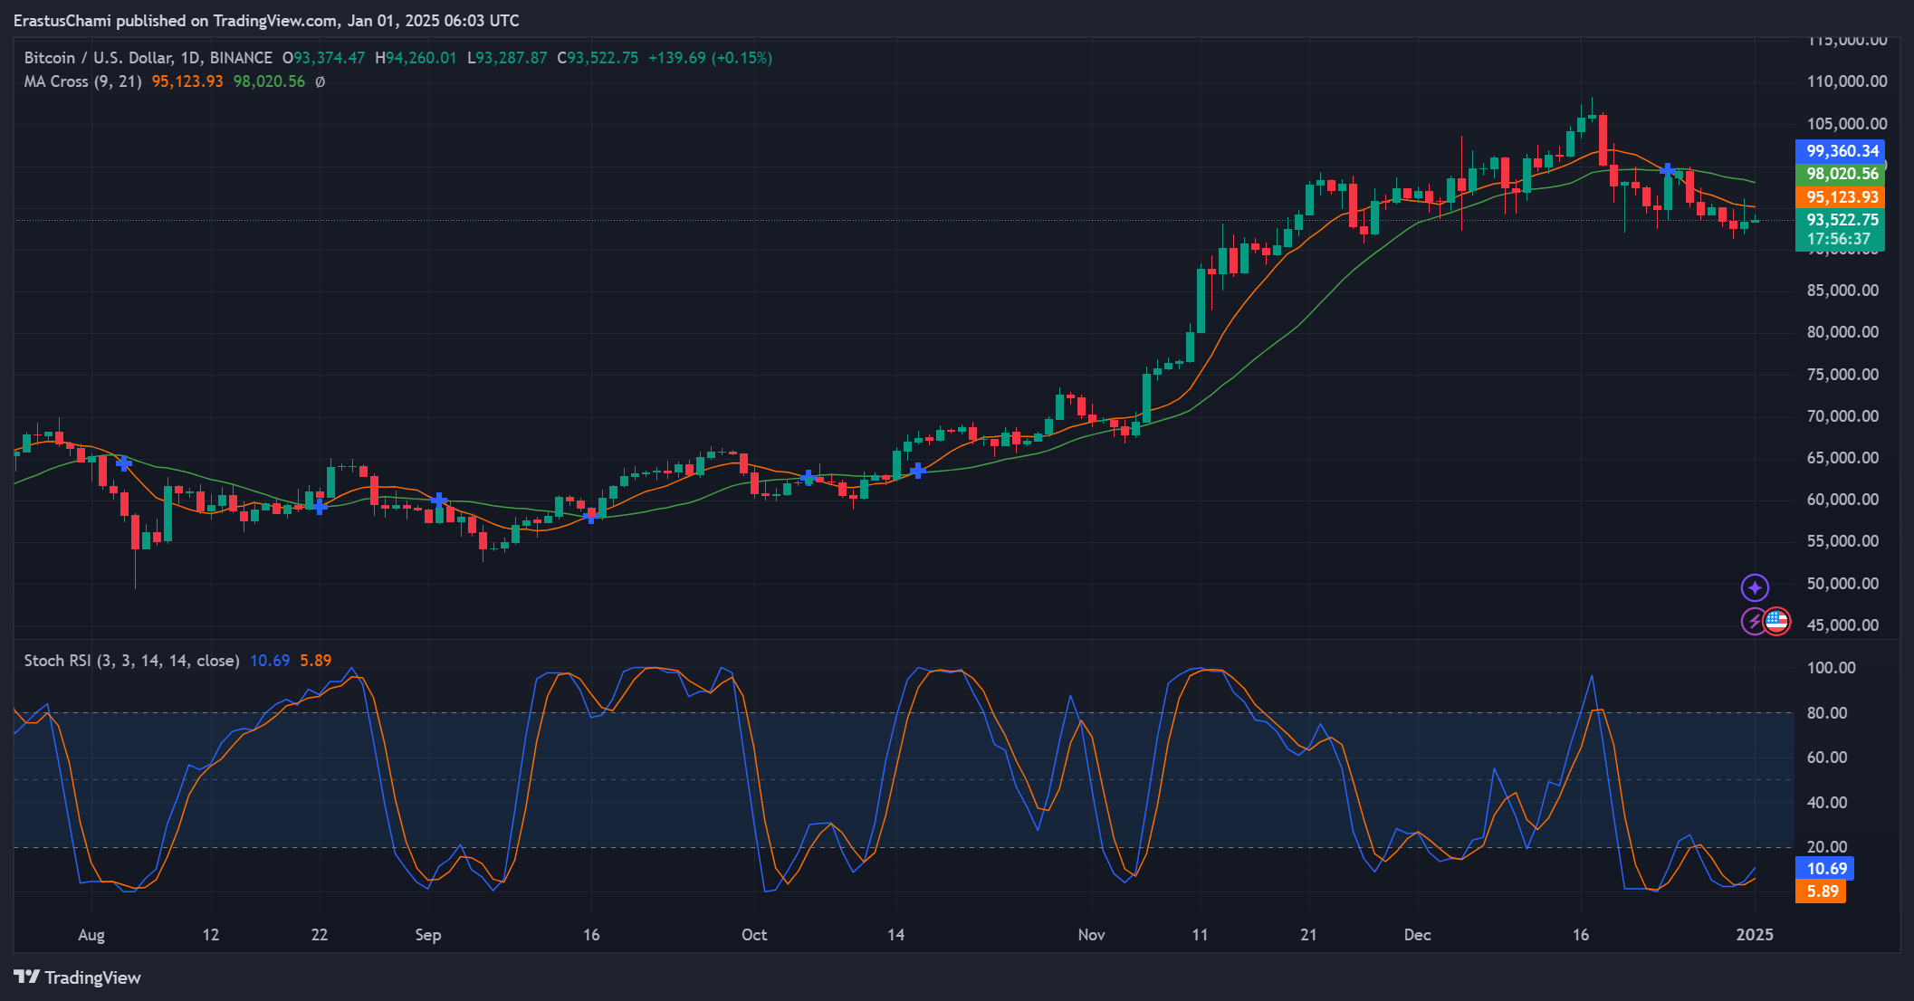
Task: Click the 60.00 Stoch RSI axis label
Action: click(x=1827, y=758)
